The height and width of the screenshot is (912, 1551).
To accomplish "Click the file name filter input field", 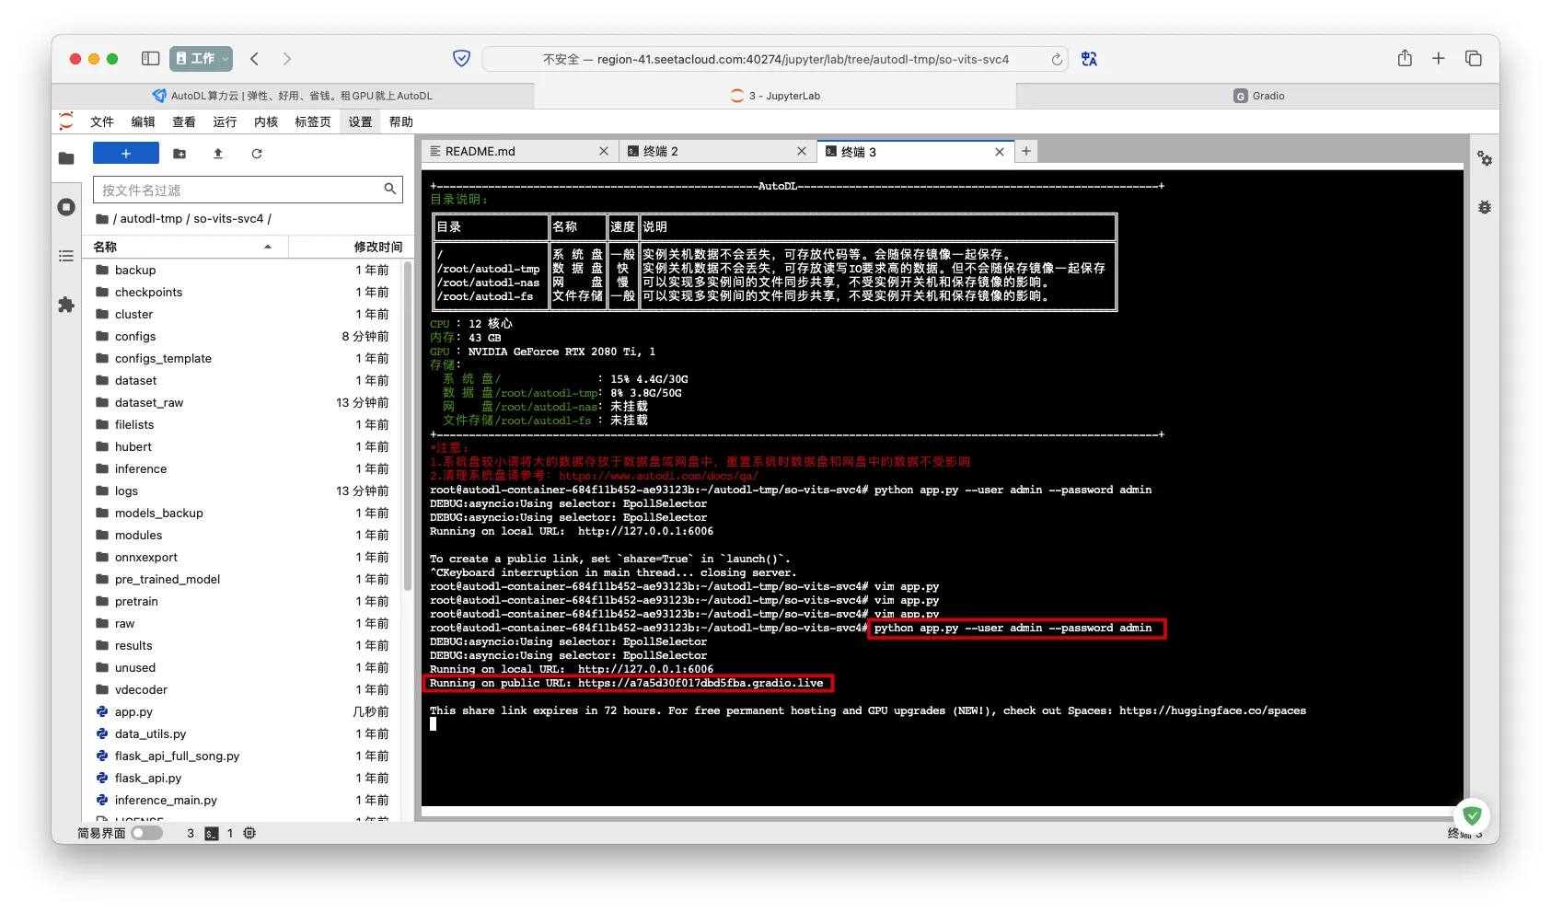I will click(x=239, y=190).
